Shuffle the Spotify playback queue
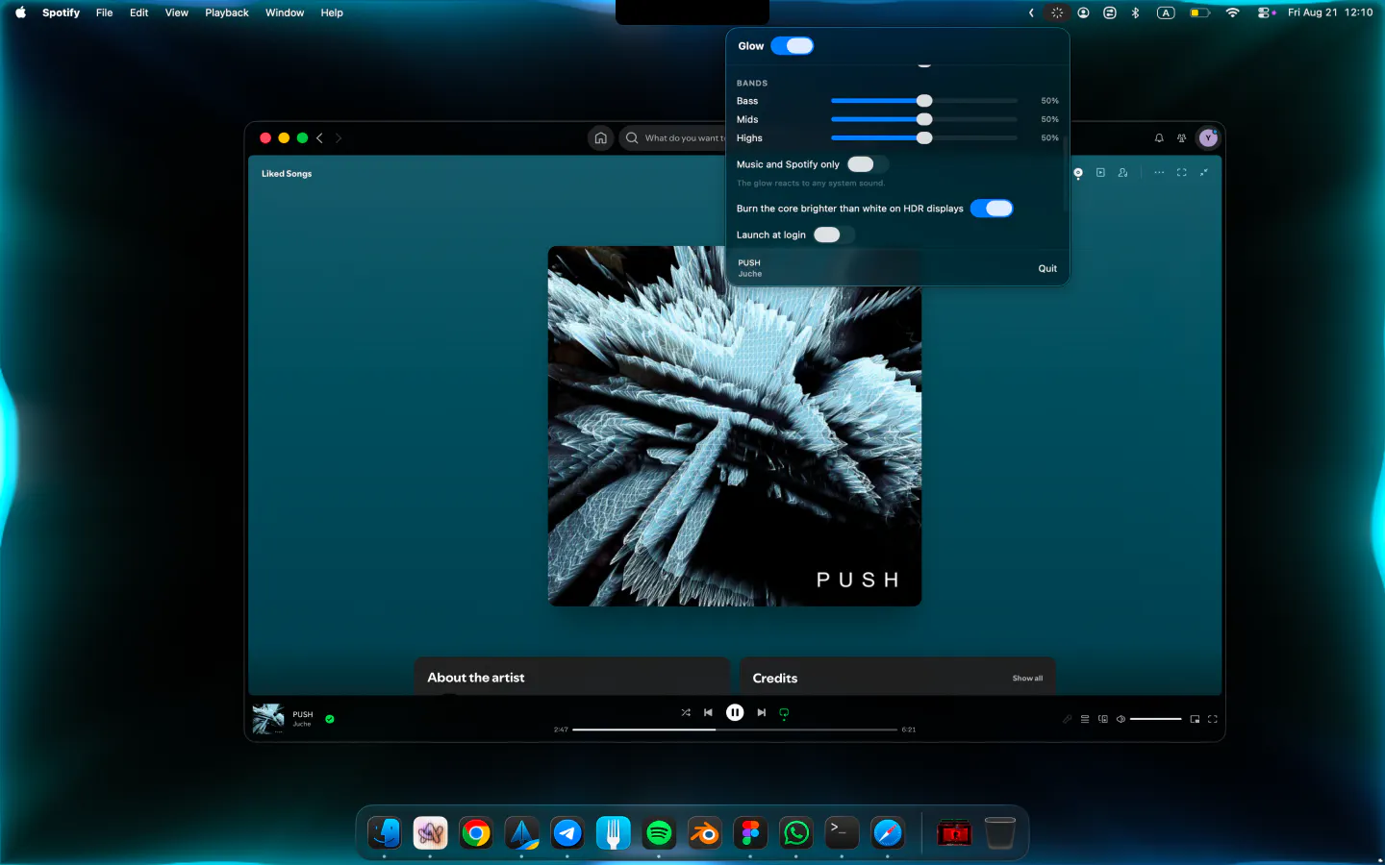Image resolution: width=1385 pixels, height=865 pixels. (x=686, y=712)
